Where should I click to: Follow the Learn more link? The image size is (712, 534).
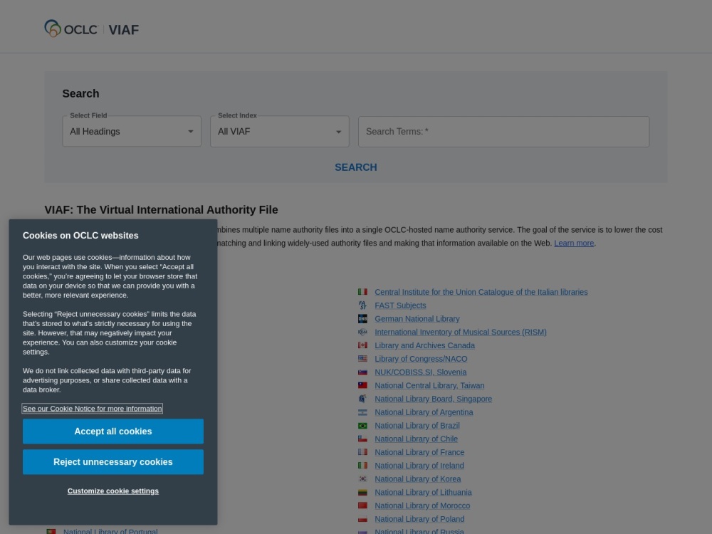[x=574, y=243]
